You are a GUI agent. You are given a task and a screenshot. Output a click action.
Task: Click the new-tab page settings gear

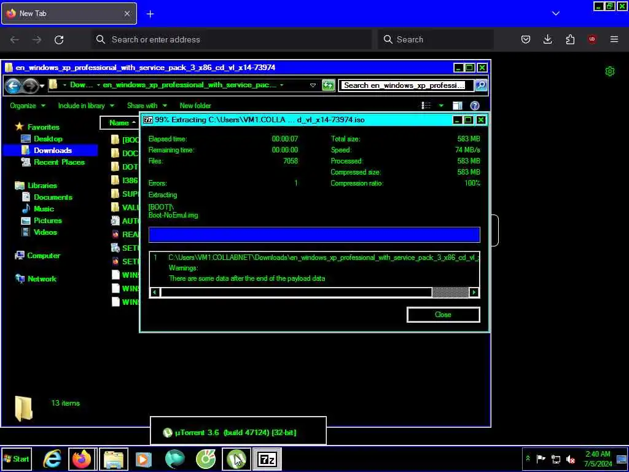610,71
